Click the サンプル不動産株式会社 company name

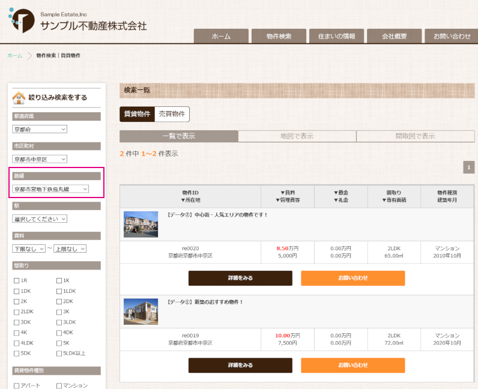point(94,26)
